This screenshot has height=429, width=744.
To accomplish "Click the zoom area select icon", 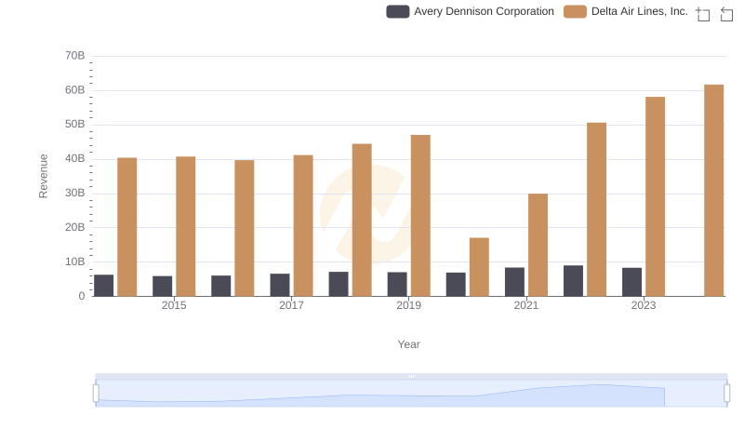I will (x=703, y=14).
